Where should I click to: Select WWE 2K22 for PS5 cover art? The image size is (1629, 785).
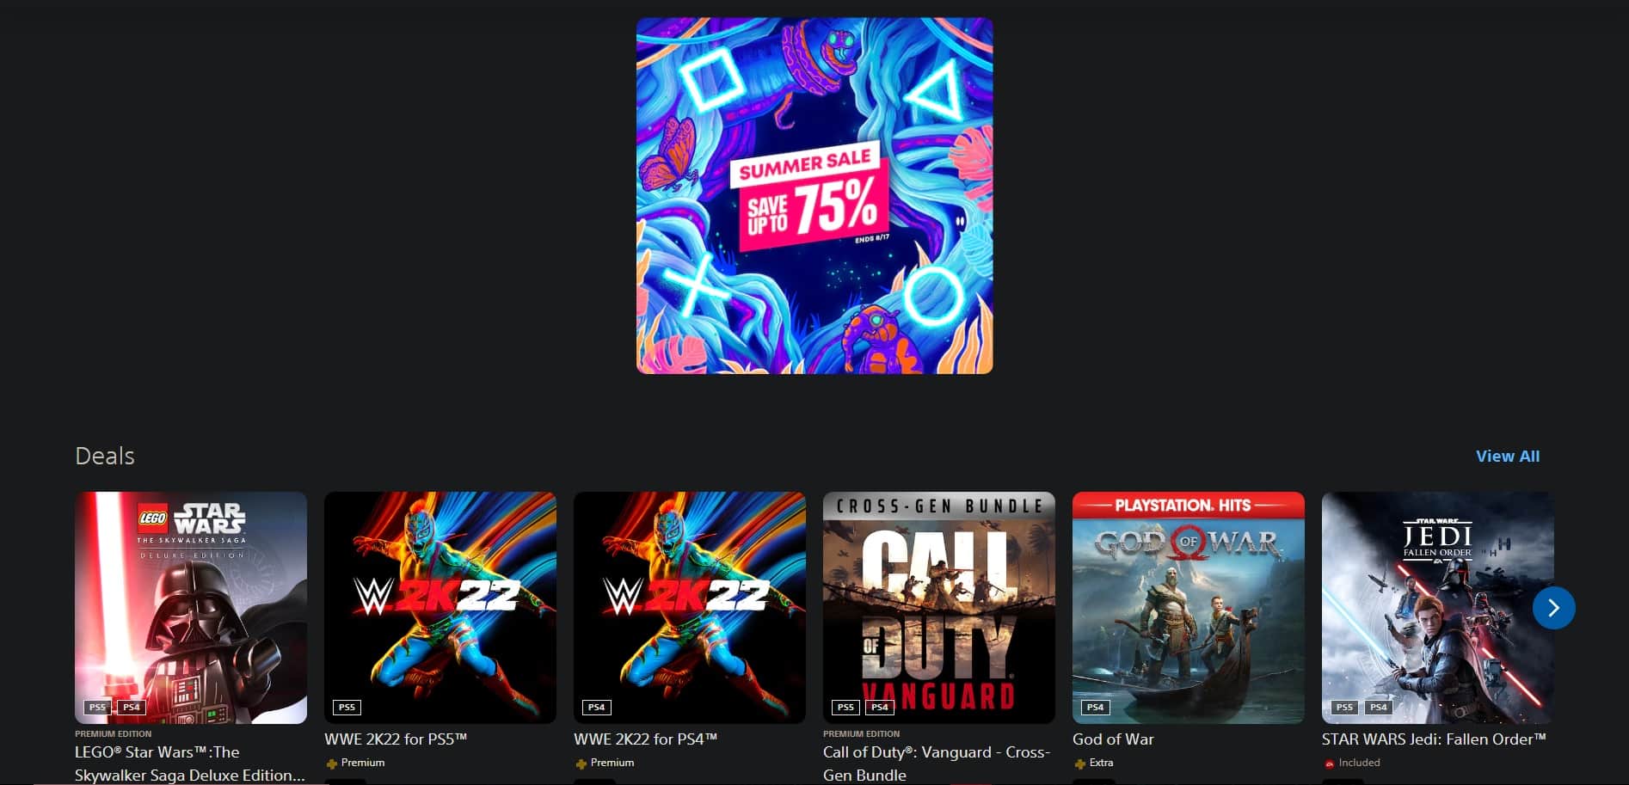point(440,608)
